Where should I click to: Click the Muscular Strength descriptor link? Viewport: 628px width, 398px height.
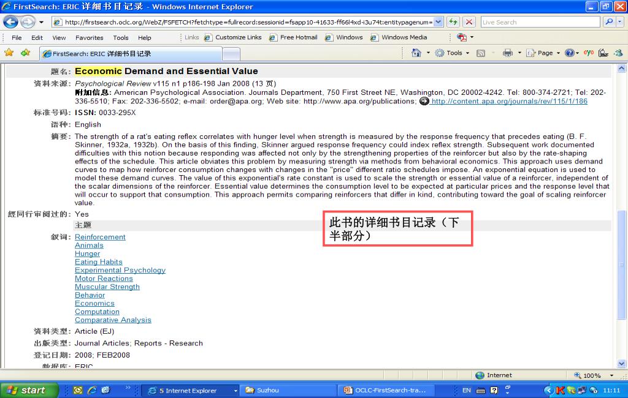[107, 287]
